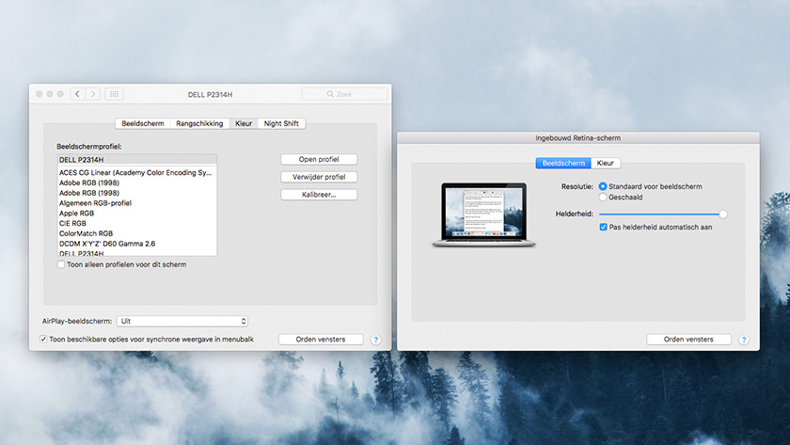Enable 'Toon alleen profielen voor dit scherm'
The height and width of the screenshot is (445, 790).
pos(61,265)
